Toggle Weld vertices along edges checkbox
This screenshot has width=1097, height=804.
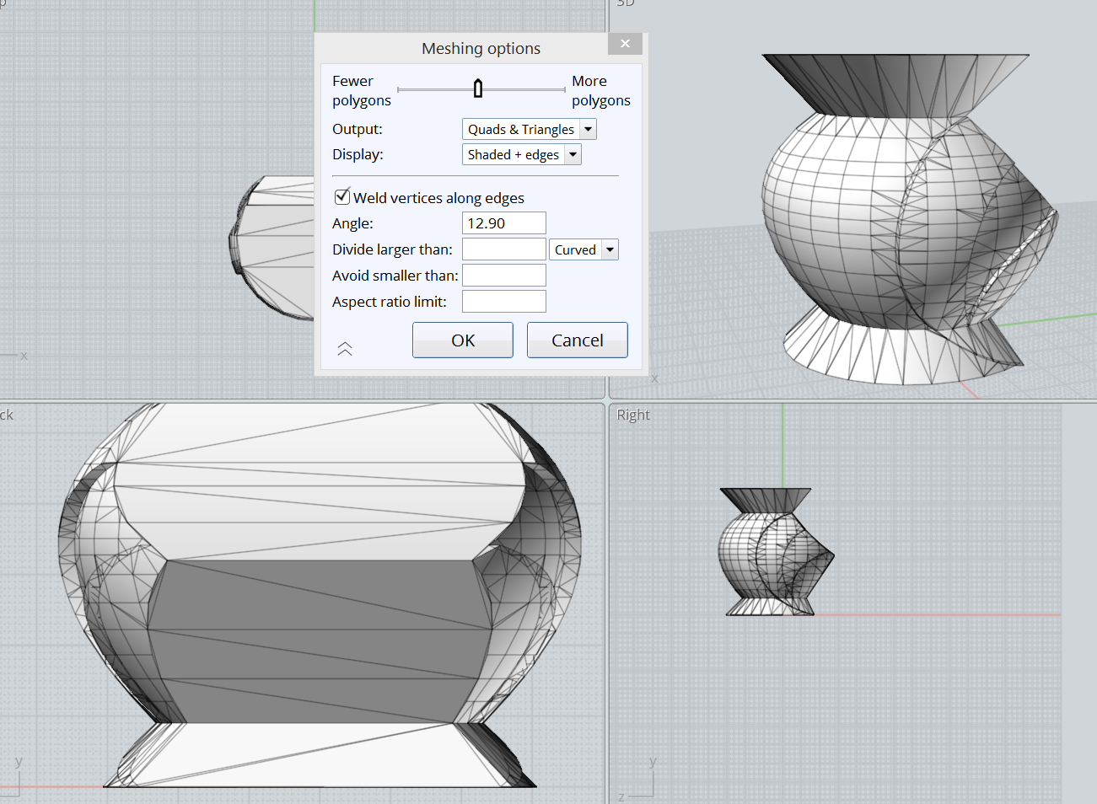click(342, 197)
